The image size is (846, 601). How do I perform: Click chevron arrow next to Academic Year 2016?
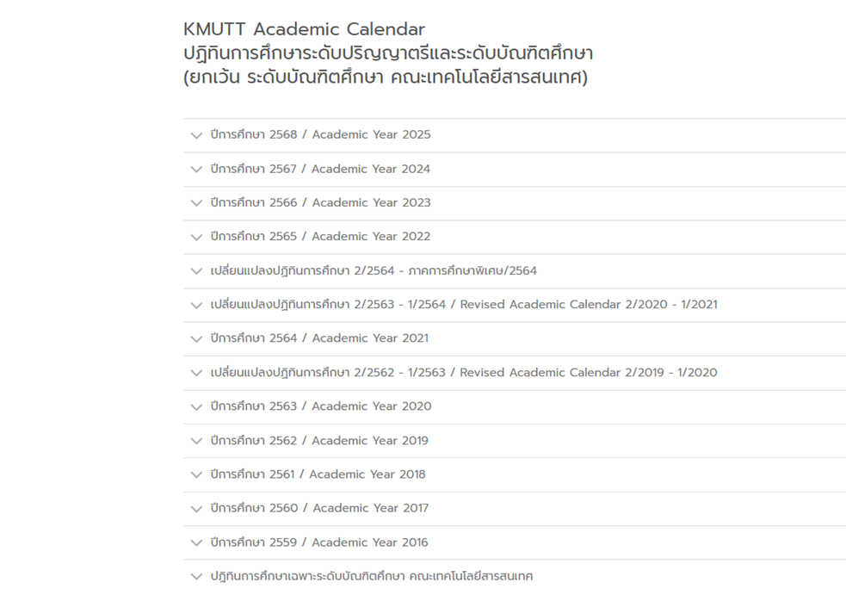196,542
